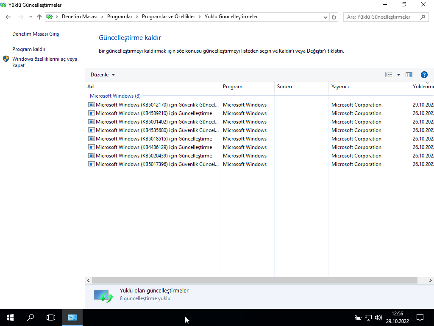
Task: Click the horizontal scrollbar right arrow
Action: click(431, 281)
